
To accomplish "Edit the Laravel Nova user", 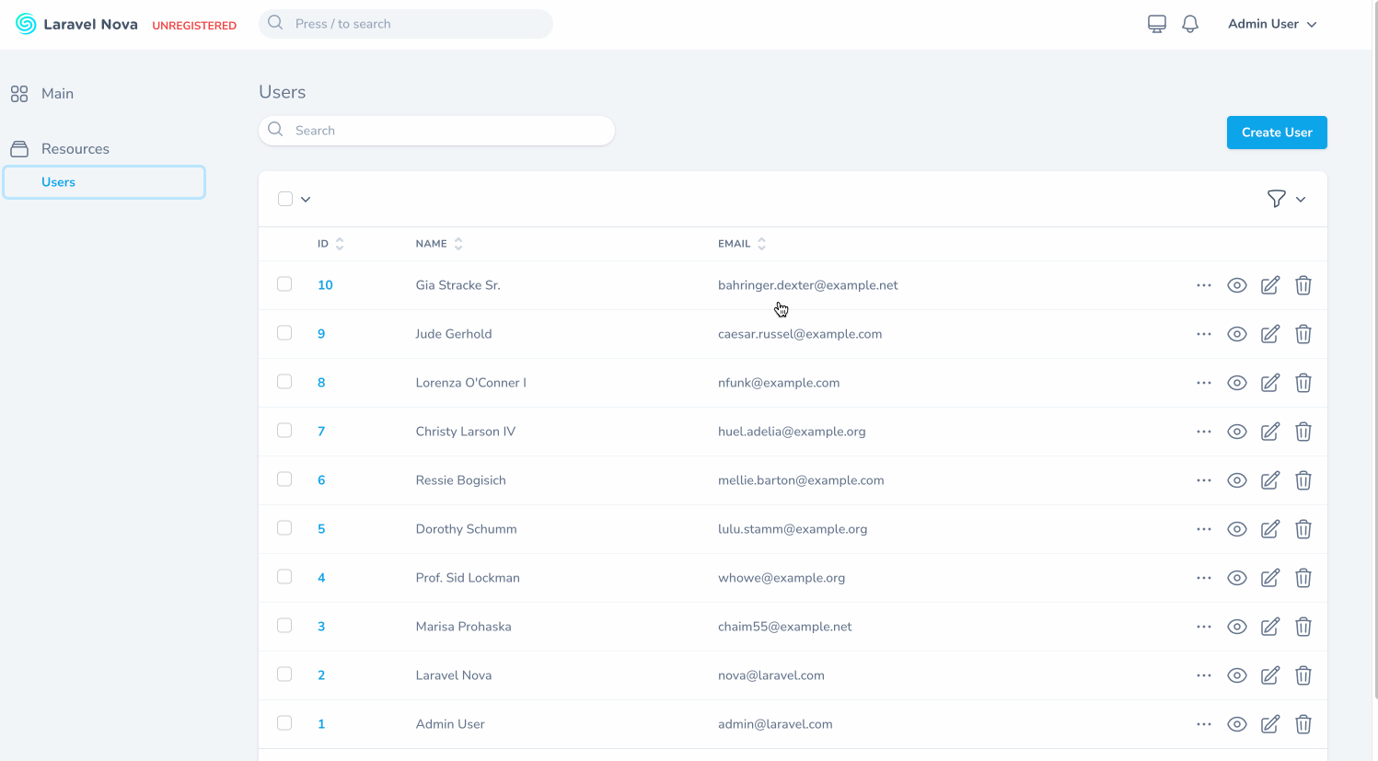I will [x=1270, y=675].
